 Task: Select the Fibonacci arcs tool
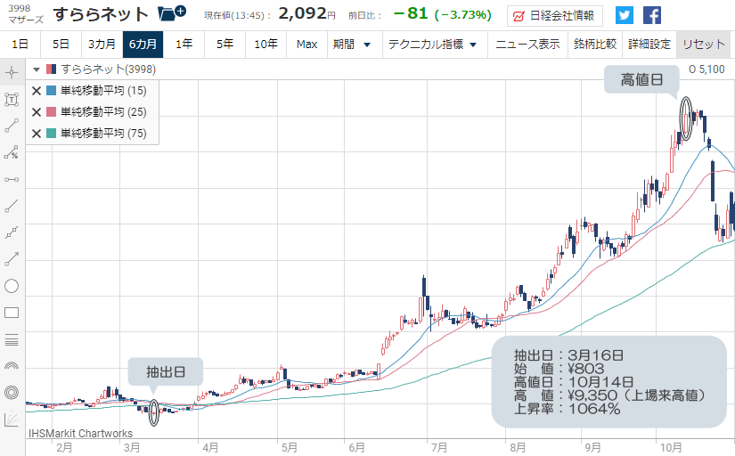coord(12,365)
